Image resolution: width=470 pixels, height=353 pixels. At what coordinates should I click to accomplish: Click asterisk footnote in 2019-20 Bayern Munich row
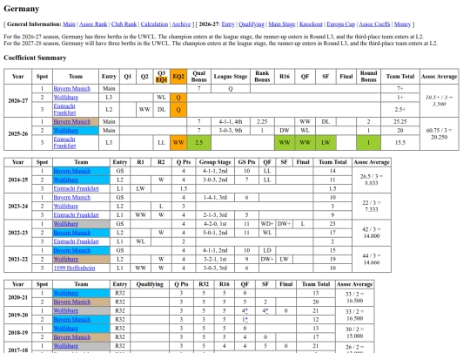[246, 319]
